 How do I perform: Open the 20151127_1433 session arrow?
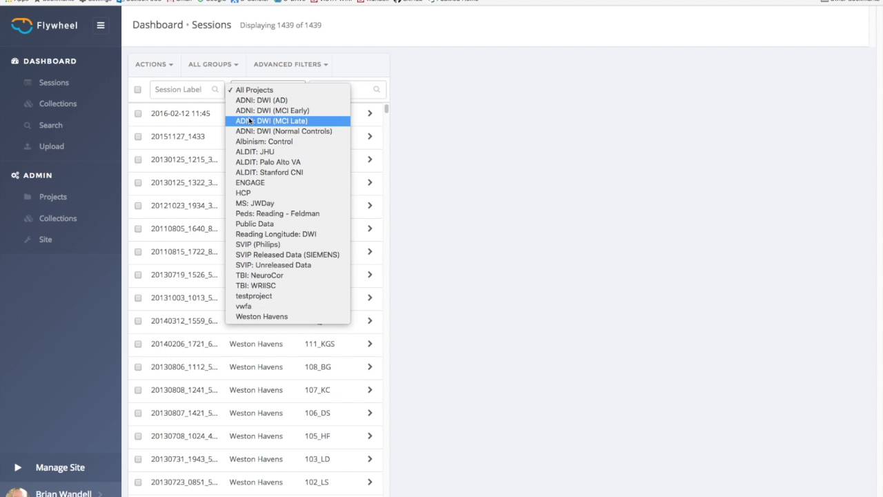click(370, 137)
